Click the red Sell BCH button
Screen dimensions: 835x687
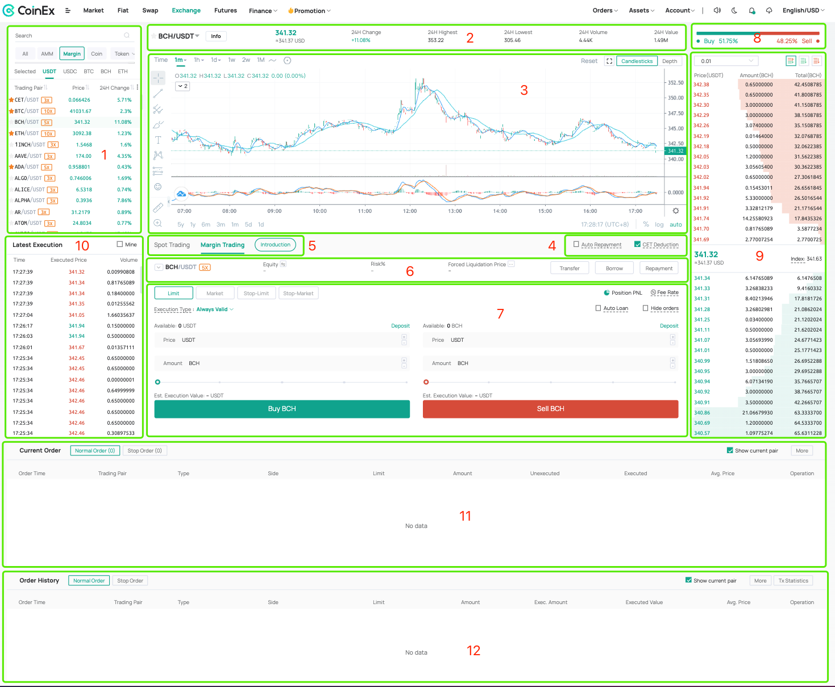[x=550, y=409]
